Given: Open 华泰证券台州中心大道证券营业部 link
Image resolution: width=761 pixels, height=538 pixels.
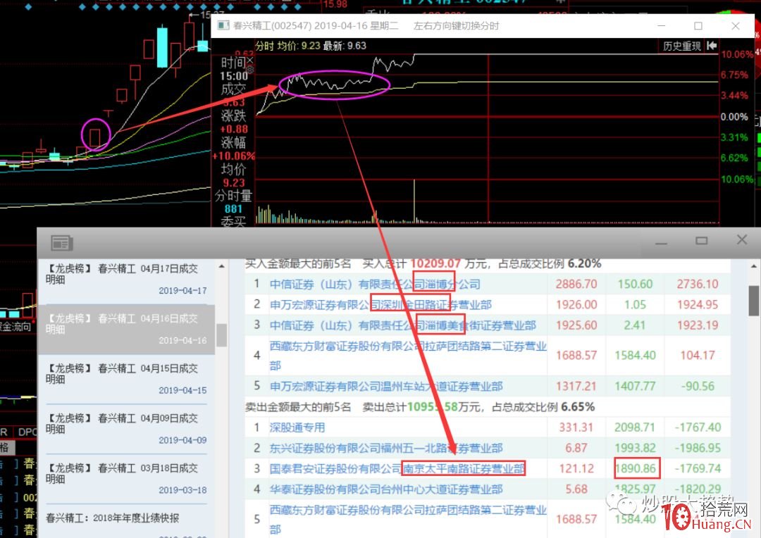Looking at the screenshot, I should (386, 489).
